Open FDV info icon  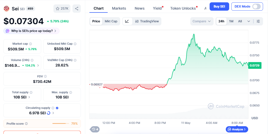45,76
